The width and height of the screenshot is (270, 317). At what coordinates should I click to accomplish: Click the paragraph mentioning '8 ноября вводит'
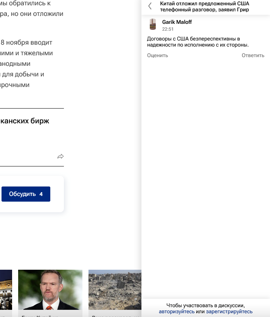[26, 42]
